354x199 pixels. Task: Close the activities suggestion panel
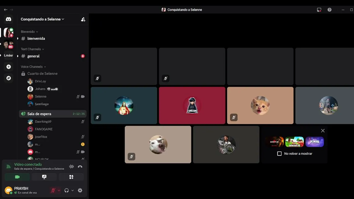pyautogui.click(x=323, y=131)
